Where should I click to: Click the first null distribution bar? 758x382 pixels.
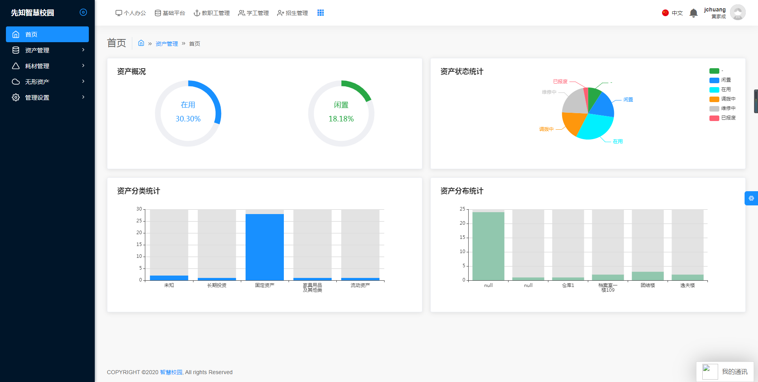pyautogui.click(x=488, y=246)
